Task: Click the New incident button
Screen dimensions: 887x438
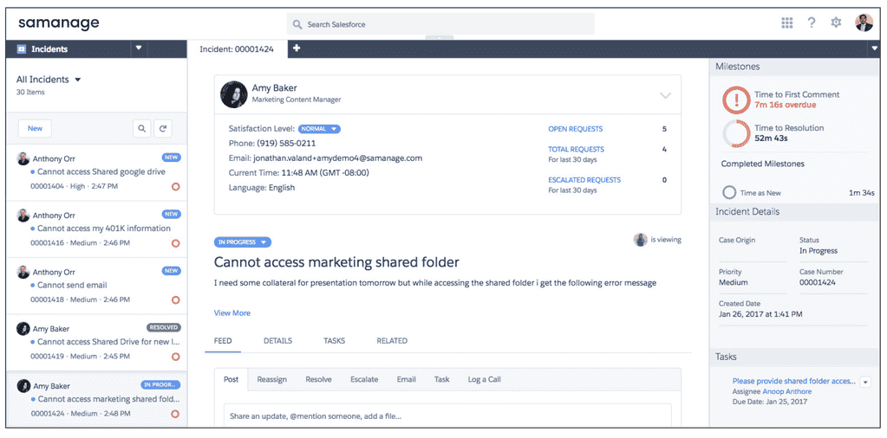Action: point(35,128)
